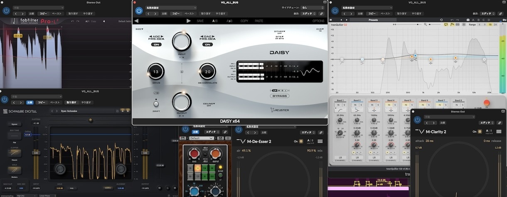Click the link icon in DAISY window header
Viewport: 507px width, 197px height.
(x=321, y=14)
